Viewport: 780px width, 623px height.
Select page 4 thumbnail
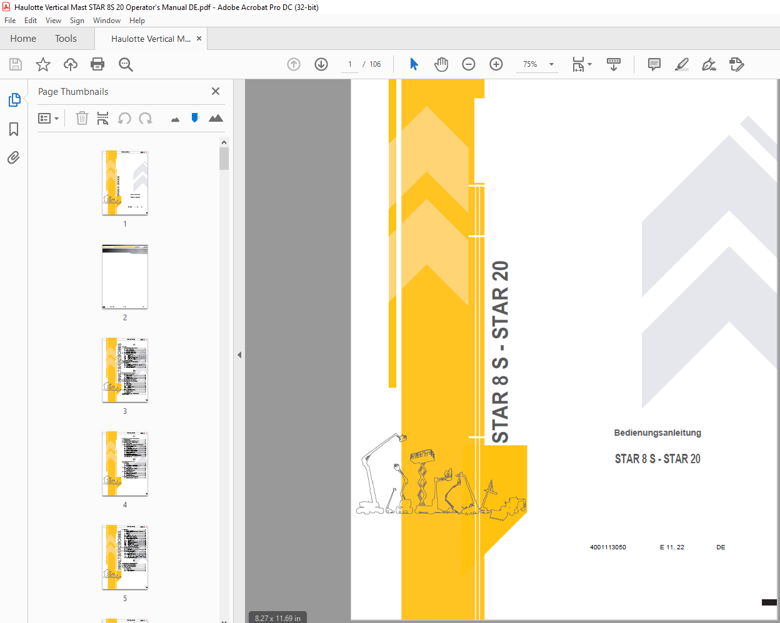click(125, 464)
